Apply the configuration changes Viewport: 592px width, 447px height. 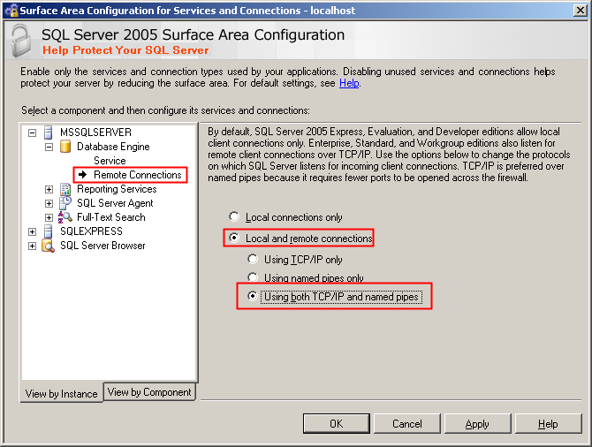(478, 424)
